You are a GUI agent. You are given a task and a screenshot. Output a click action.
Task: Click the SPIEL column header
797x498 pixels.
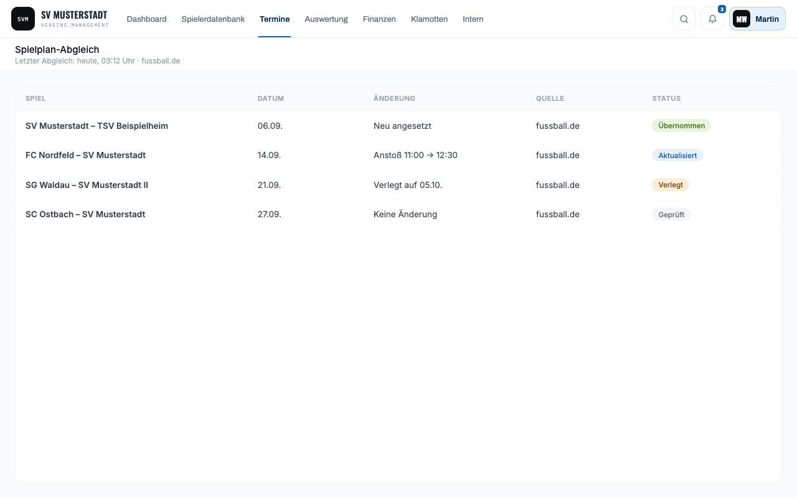[x=35, y=98]
